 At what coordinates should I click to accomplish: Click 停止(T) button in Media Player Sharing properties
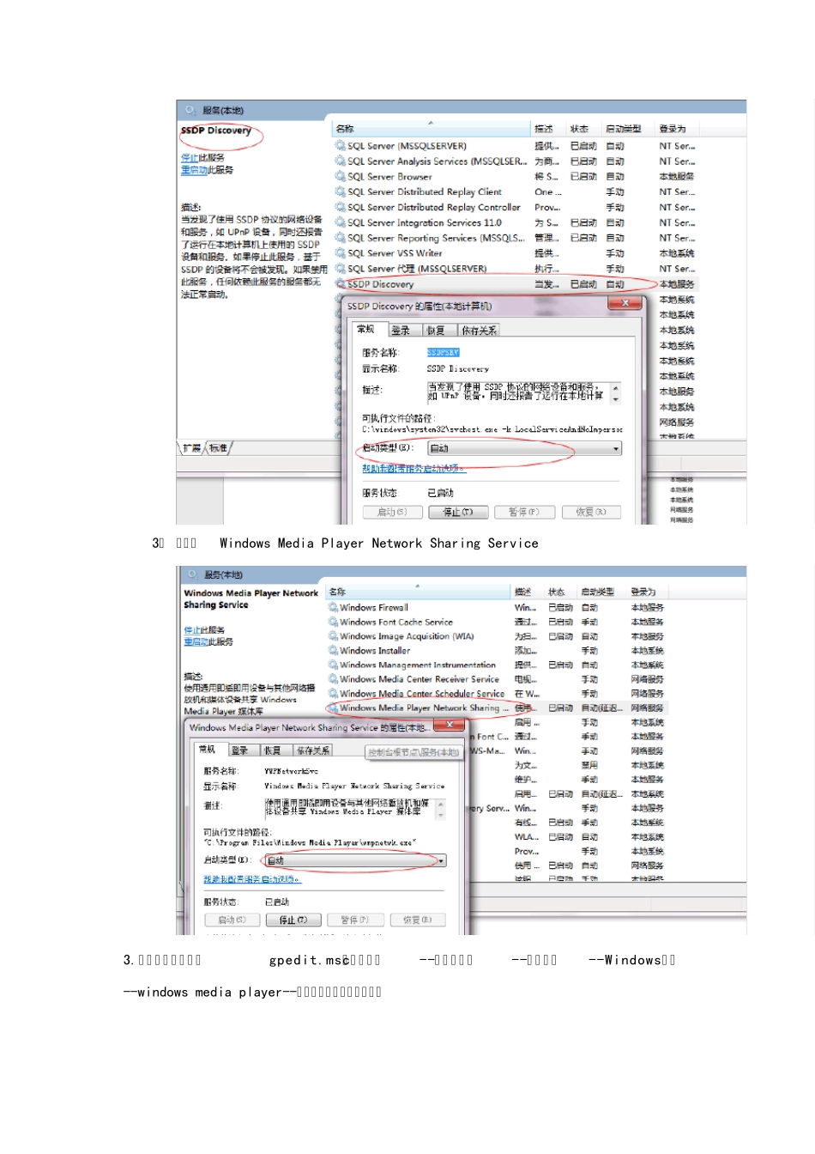tap(293, 920)
